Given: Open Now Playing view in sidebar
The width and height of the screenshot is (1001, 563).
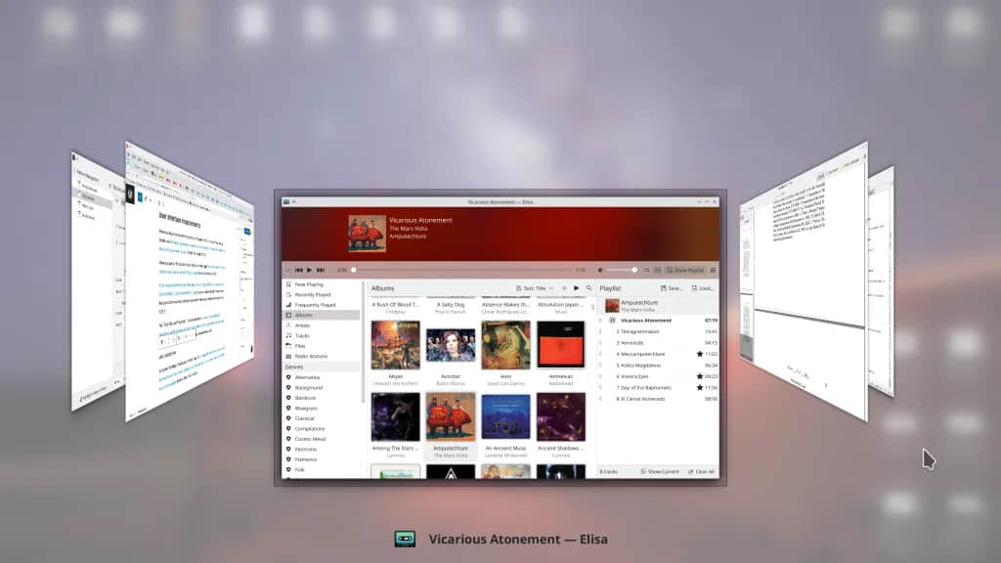Looking at the screenshot, I should pos(323,284).
